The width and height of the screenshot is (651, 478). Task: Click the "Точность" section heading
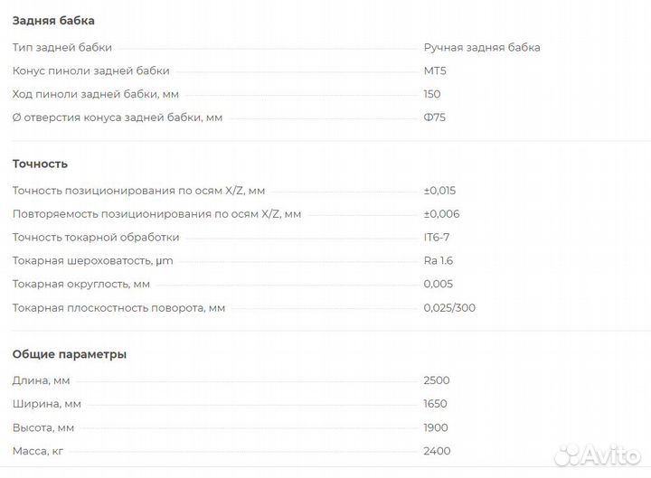(x=40, y=164)
